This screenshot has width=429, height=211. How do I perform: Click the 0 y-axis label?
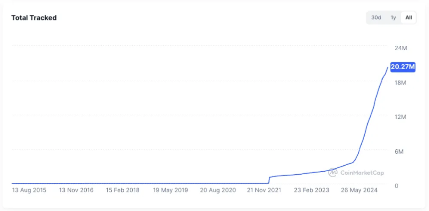396,186
